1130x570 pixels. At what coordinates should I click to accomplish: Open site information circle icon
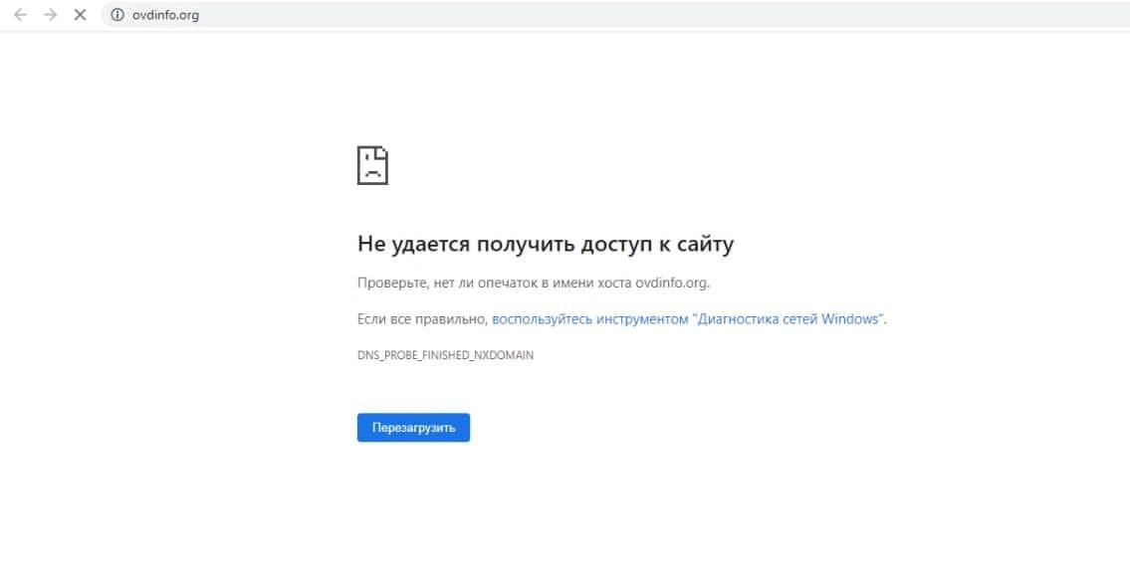pos(117,15)
